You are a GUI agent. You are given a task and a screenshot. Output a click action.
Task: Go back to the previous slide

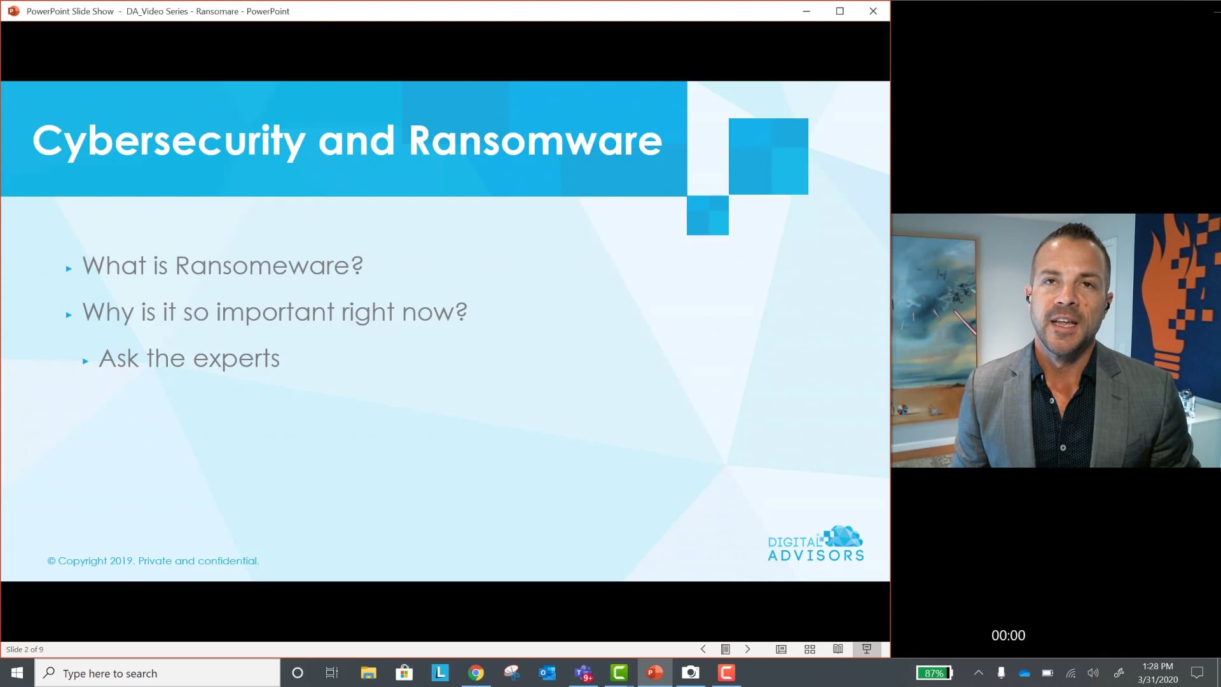point(703,649)
